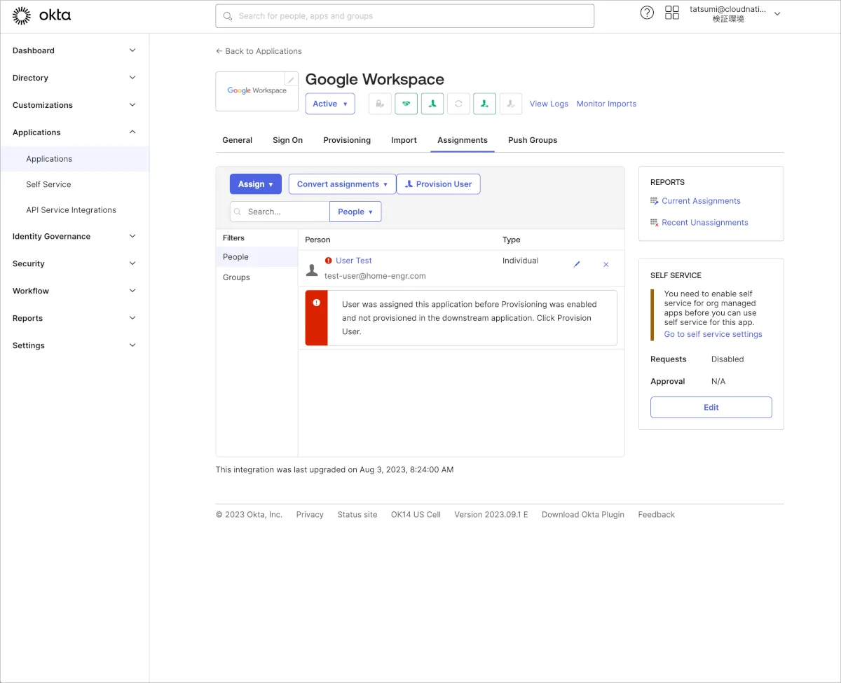Viewport: 841px width, 683px height.
Task: Expand the Security sidebar section
Action: point(74,263)
